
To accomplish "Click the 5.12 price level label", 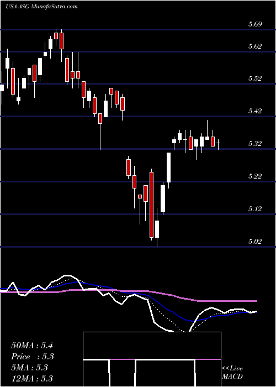I will pos(255,209).
